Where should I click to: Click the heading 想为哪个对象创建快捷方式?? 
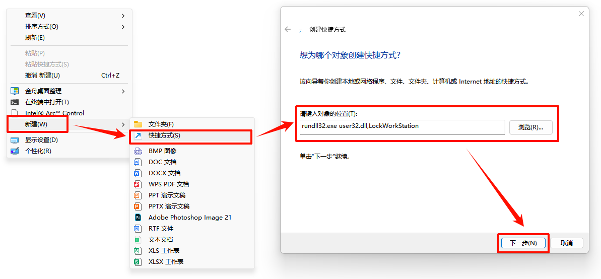pyautogui.click(x=350, y=55)
